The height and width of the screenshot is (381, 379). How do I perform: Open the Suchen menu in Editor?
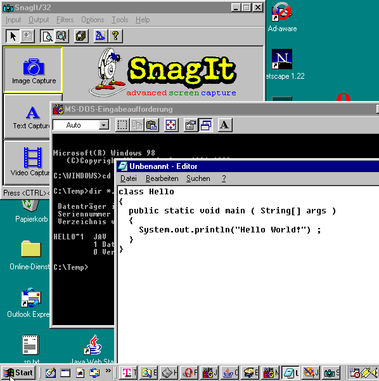point(198,178)
